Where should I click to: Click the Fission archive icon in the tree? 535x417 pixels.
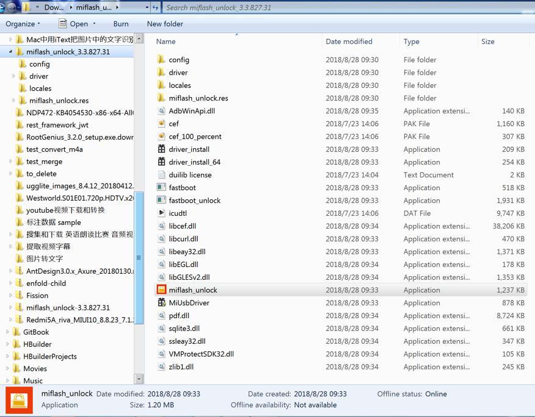pyautogui.click(x=20, y=295)
